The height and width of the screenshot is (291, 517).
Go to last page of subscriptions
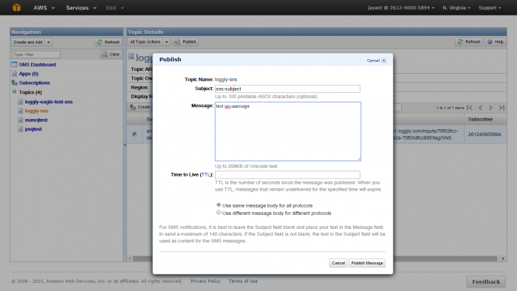click(501, 107)
